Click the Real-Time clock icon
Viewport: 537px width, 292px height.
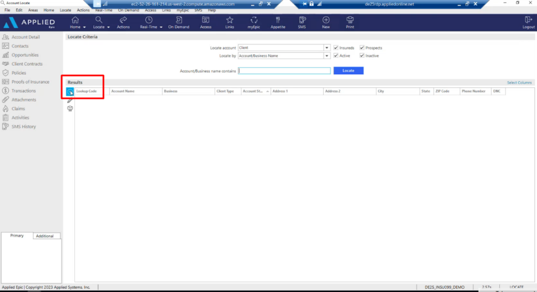tap(148, 20)
